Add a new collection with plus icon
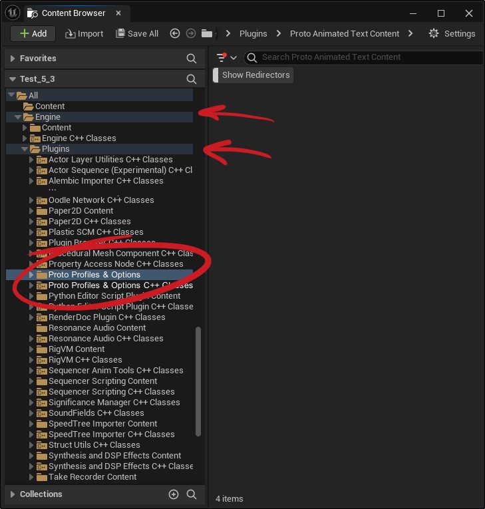This screenshot has width=485, height=509. [174, 494]
